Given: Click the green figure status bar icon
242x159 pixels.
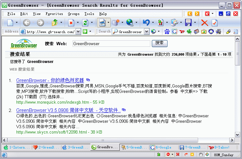Looking at the screenshot, I should click(159, 154).
